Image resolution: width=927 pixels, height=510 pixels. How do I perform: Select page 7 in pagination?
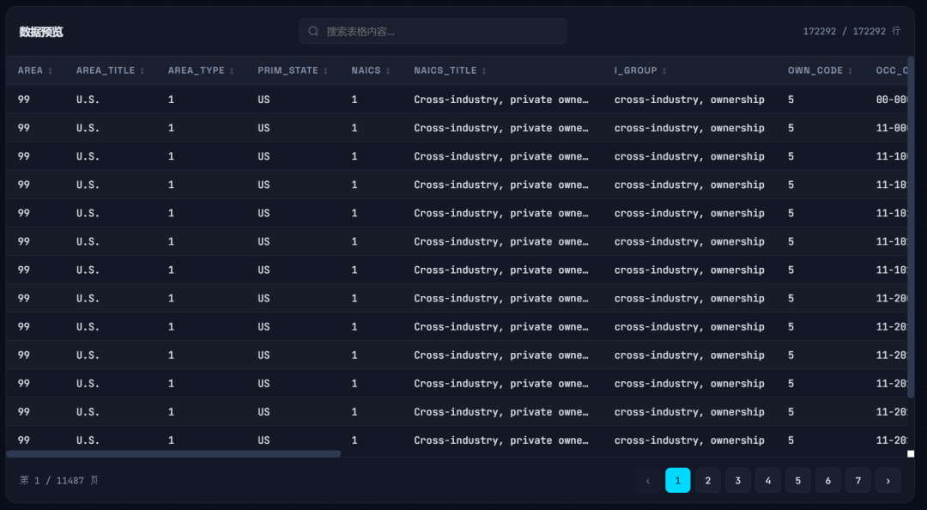[857, 481]
